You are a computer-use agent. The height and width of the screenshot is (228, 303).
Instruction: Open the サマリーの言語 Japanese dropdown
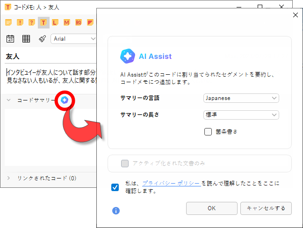[x=241, y=98]
